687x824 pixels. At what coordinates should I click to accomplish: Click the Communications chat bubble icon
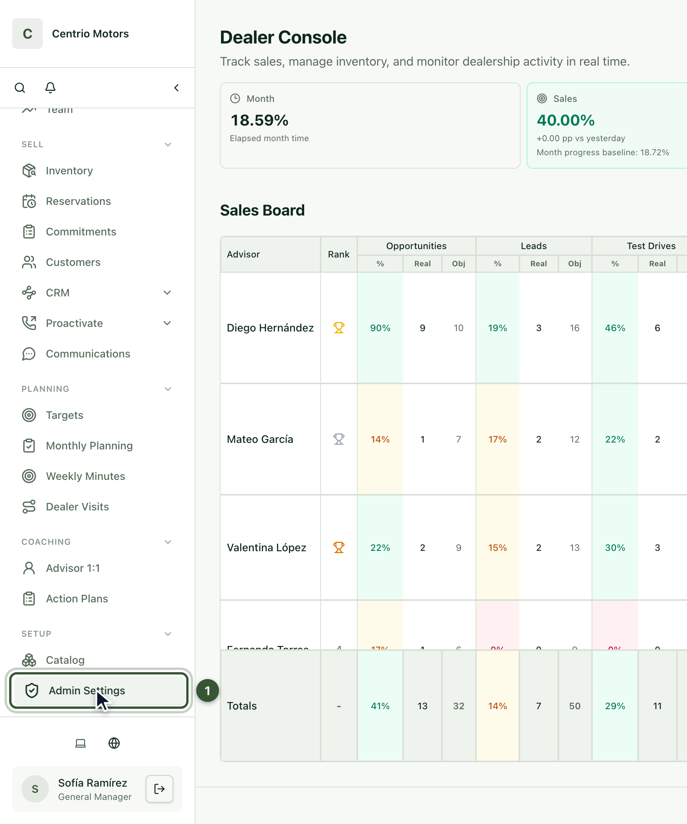[29, 354]
